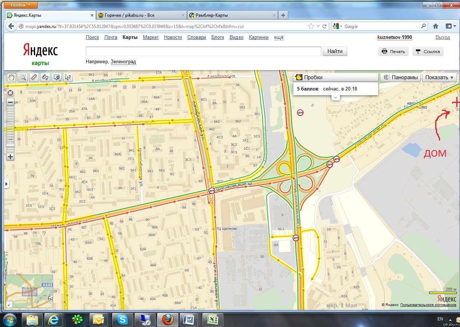The height and width of the screenshot is (327, 460).
Task: Reload the page with refresh icon
Action: 324,26
